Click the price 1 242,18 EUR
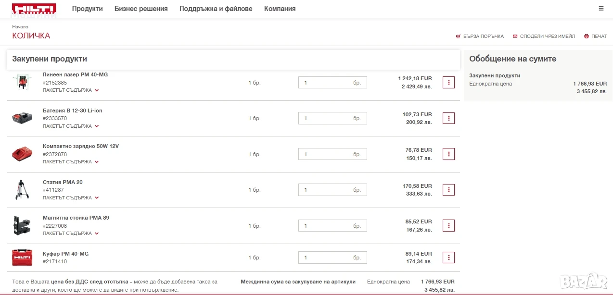Screen dimensions: 613x295 [415, 78]
